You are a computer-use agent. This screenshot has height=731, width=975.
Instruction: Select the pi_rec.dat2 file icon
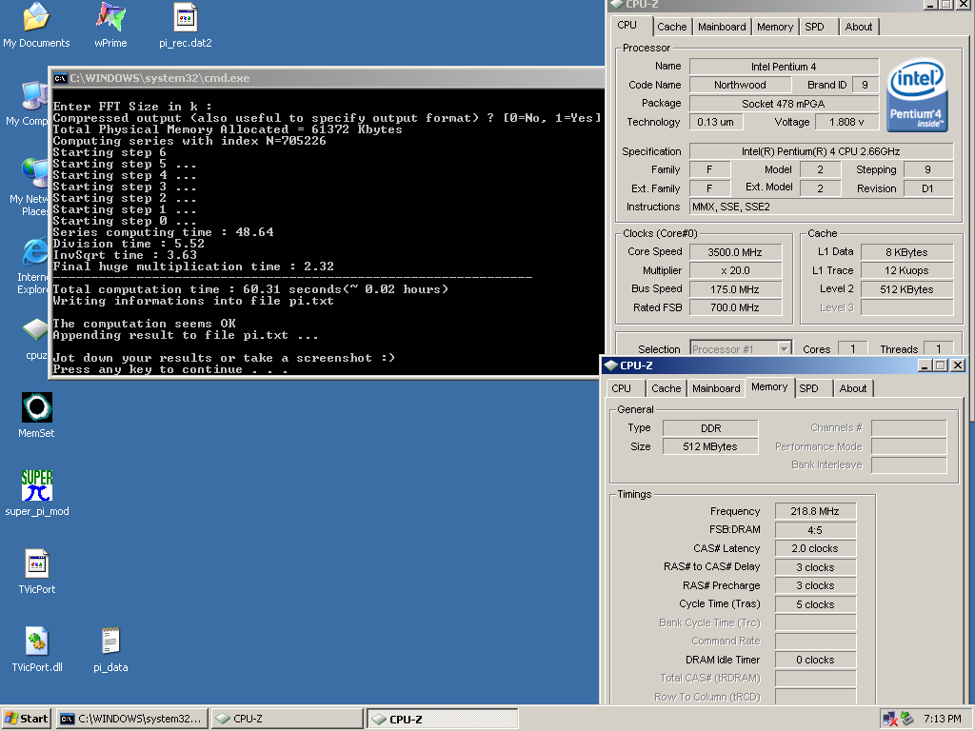coord(186,25)
